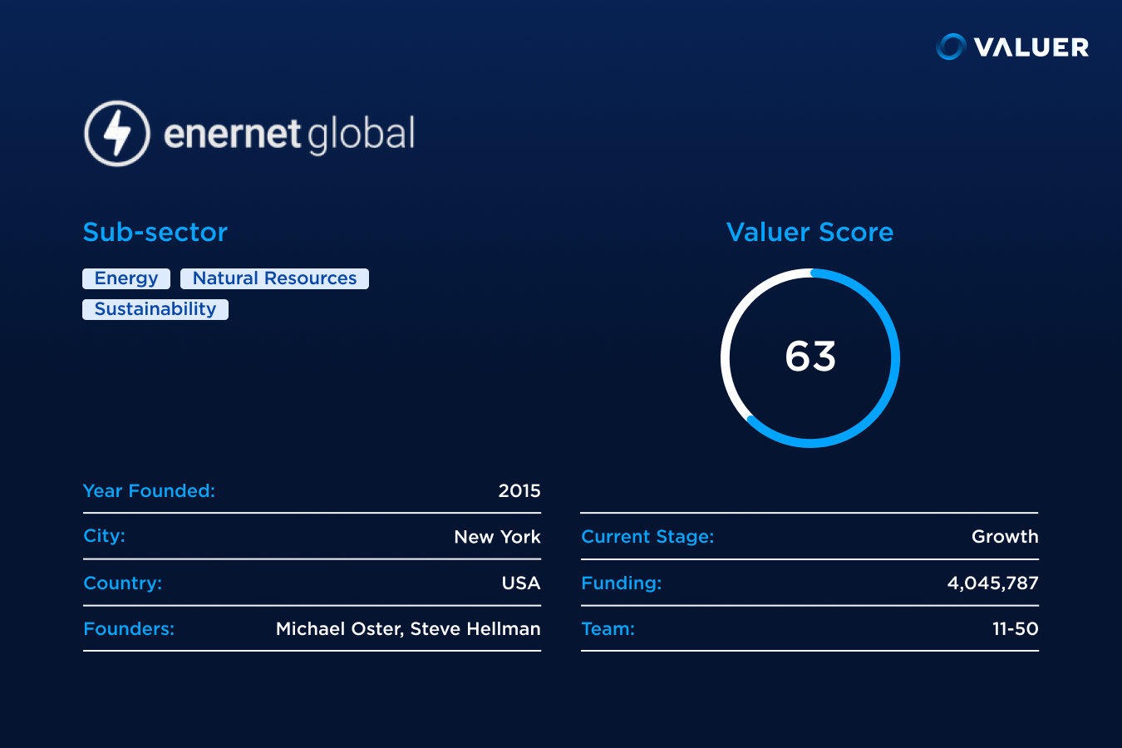Select the Natural Resources tag
The width and height of the screenshot is (1122, 748).
click(274, 278)
